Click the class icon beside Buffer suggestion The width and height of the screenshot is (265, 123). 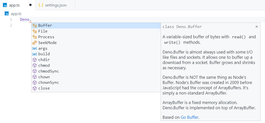tap(35, 25)
